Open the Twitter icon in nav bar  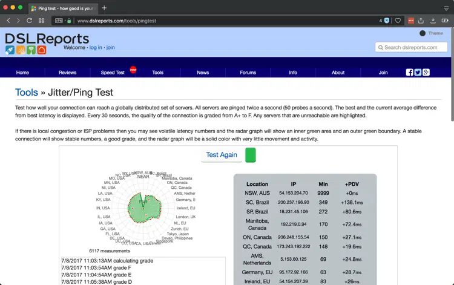(x=418, y=73)
